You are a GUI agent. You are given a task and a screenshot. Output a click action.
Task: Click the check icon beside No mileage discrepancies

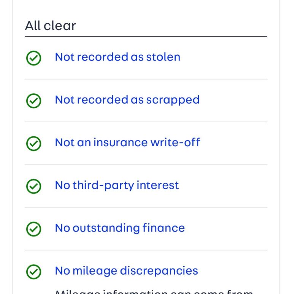(x=33, y=272)
